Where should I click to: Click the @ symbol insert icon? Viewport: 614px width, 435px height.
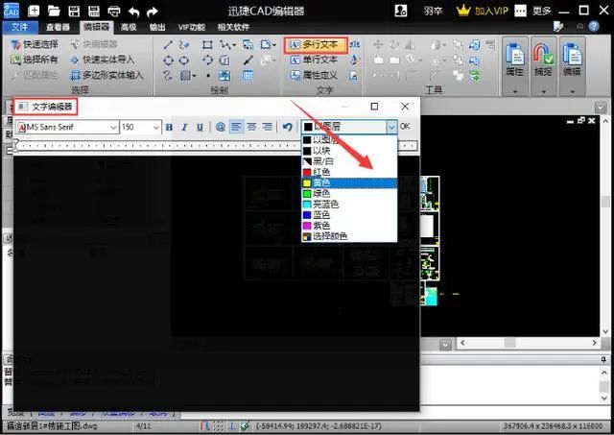pyautogui.click(x=220, y=127)
